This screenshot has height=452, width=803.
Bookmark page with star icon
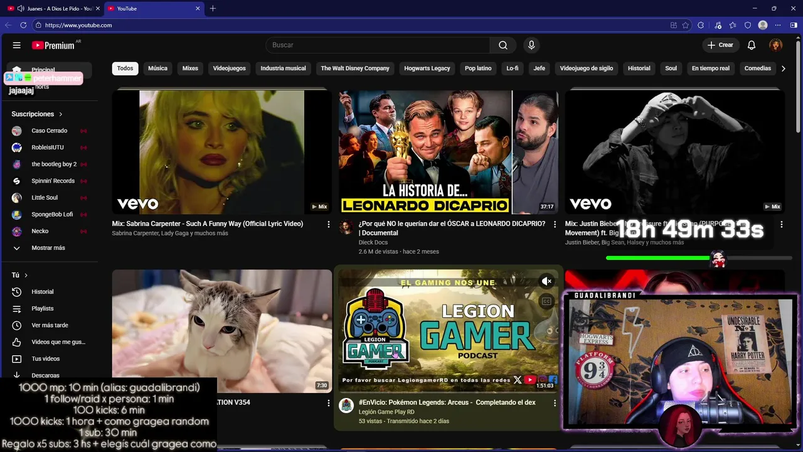pos(686,25)
